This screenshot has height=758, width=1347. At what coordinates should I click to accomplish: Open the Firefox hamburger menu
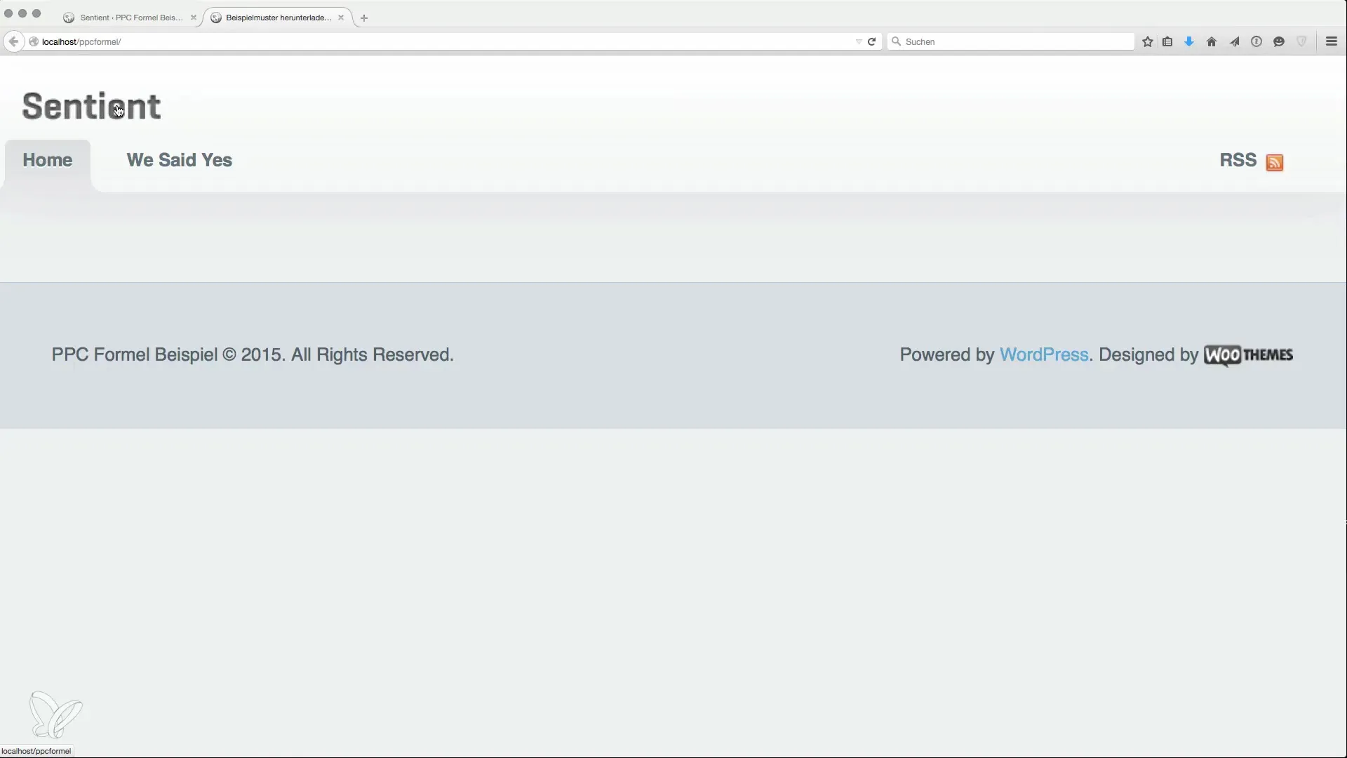click(x=1332, y=41)
